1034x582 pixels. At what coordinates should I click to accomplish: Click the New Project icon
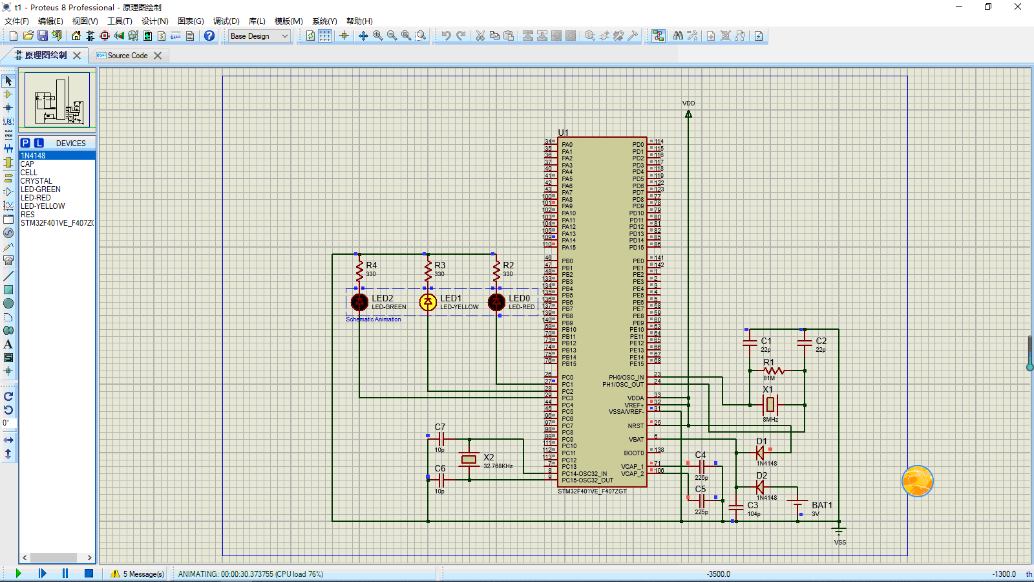(x=14, y=36)
